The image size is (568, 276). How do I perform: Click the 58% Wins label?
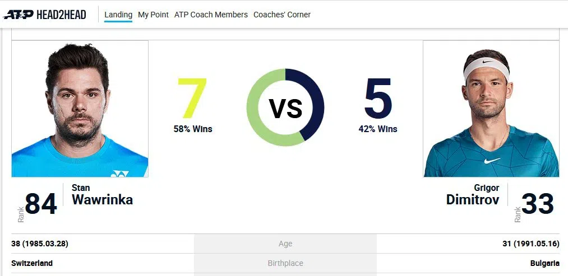coord(193,129)
